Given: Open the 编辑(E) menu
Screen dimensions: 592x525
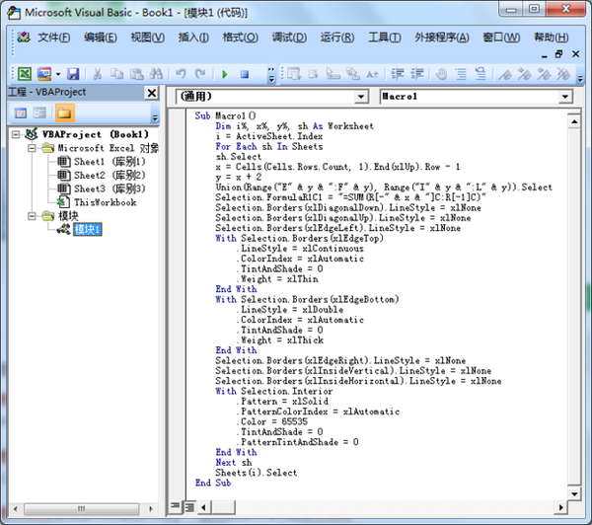Looking at the screenshot, I should click(x=101, y=37).
